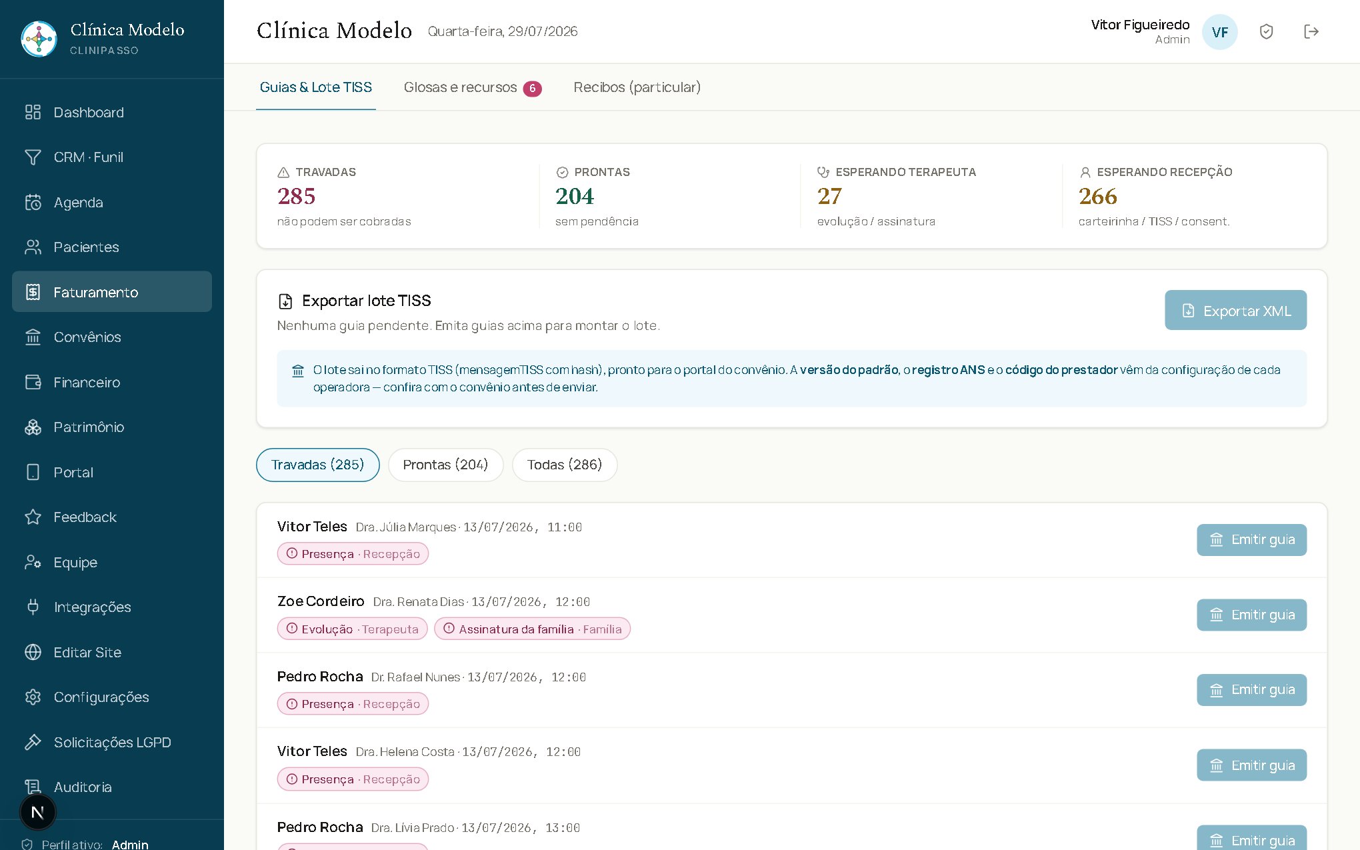Image resolution: width=1360 pixels, height=850 pixels.
Task: Open Auditoria log icon
Action: (33, 787)
